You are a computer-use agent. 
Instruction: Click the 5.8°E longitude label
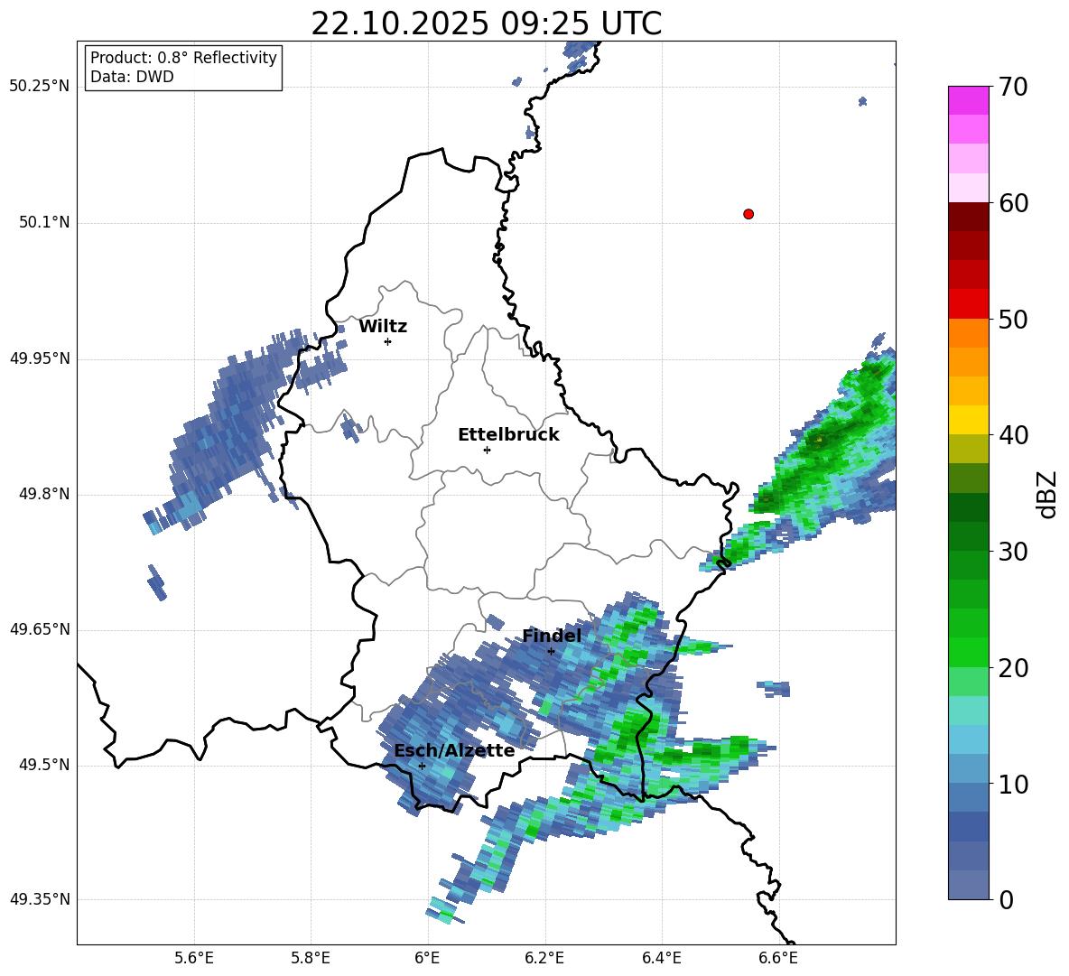pos(311,958)
